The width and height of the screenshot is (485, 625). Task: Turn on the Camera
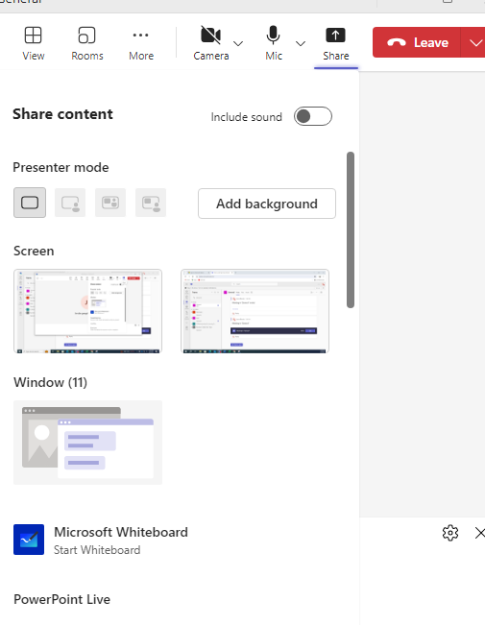[211, 43]
